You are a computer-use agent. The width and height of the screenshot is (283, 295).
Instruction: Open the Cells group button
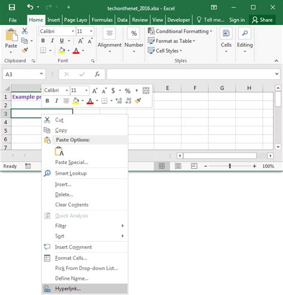pyautogui.click(x=226, y=40)
